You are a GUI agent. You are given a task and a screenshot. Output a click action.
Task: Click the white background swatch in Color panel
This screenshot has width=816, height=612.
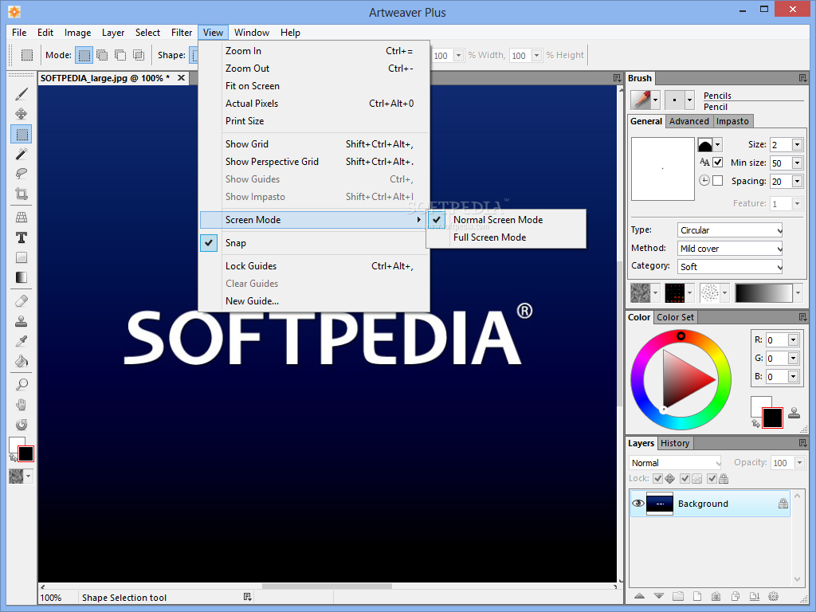(761, 407)
